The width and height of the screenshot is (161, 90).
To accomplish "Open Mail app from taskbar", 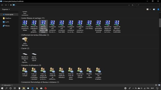I will pyautogui.click(x=41, y=88).
